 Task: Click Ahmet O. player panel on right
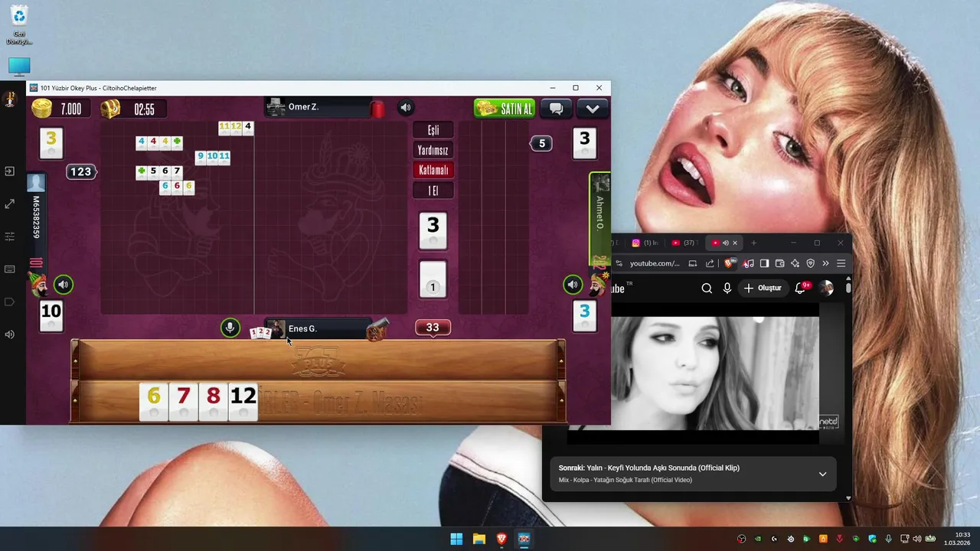[x=600, y=218]
